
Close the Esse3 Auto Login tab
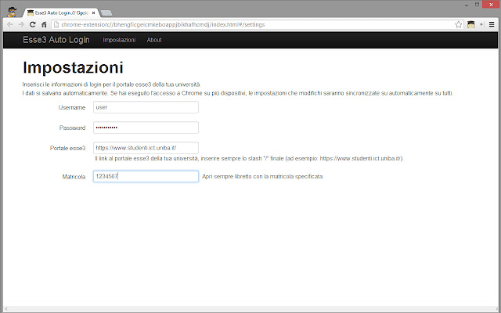pyautogui.click(x=93, y=13)
